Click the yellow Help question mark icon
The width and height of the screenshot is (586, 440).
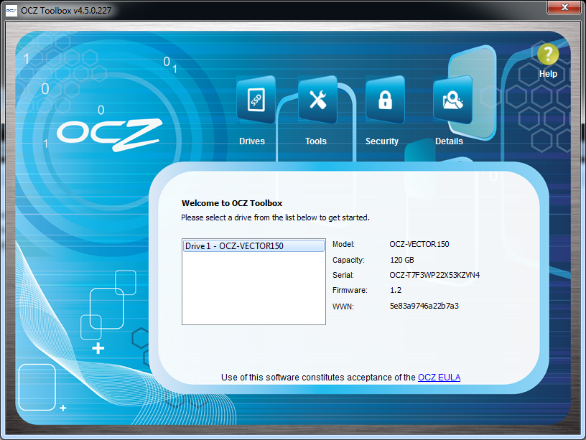click(x=548, y=55)
